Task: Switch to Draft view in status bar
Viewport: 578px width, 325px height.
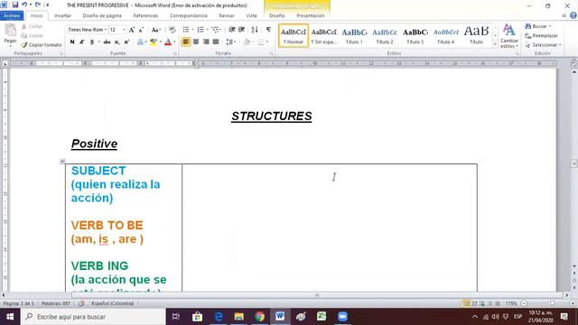Action: point(498,303)
